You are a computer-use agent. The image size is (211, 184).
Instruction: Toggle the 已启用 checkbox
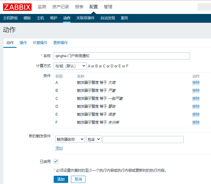coord(56,161)
